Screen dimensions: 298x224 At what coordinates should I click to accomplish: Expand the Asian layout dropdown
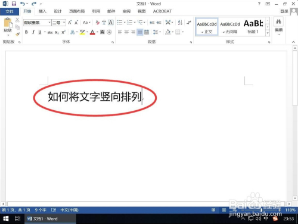172,23
